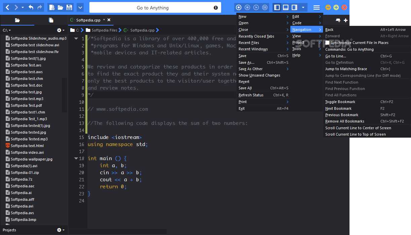The height and width of the screenshot is (235, 411).
Task: Select the open files document icon tab
Action: click(51, 20)
